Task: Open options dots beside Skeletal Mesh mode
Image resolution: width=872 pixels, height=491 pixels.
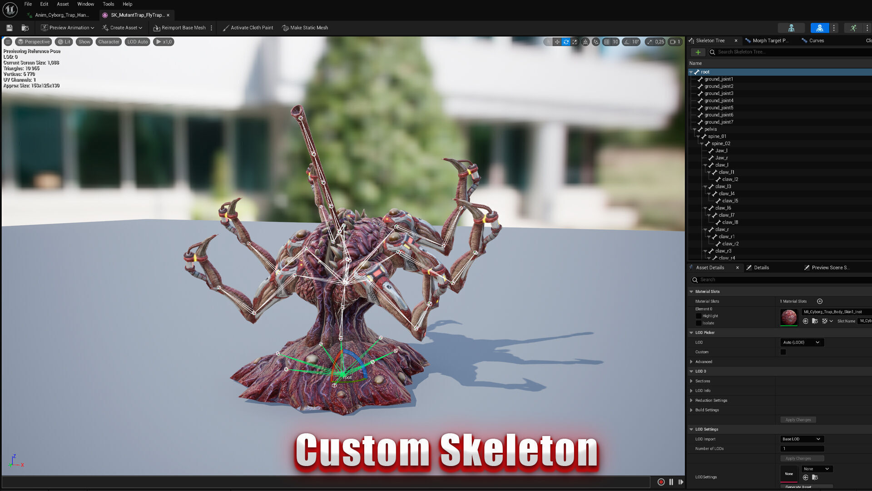Action: pos(834,28)
